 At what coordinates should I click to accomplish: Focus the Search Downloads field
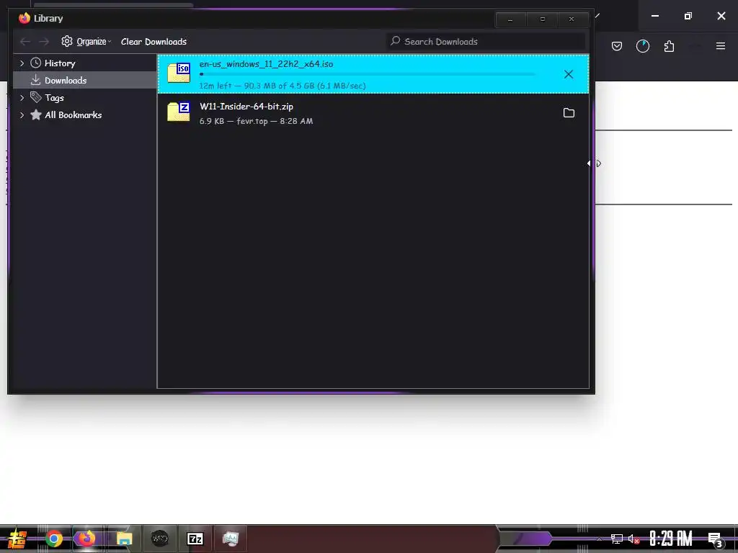tap(486, 41)
